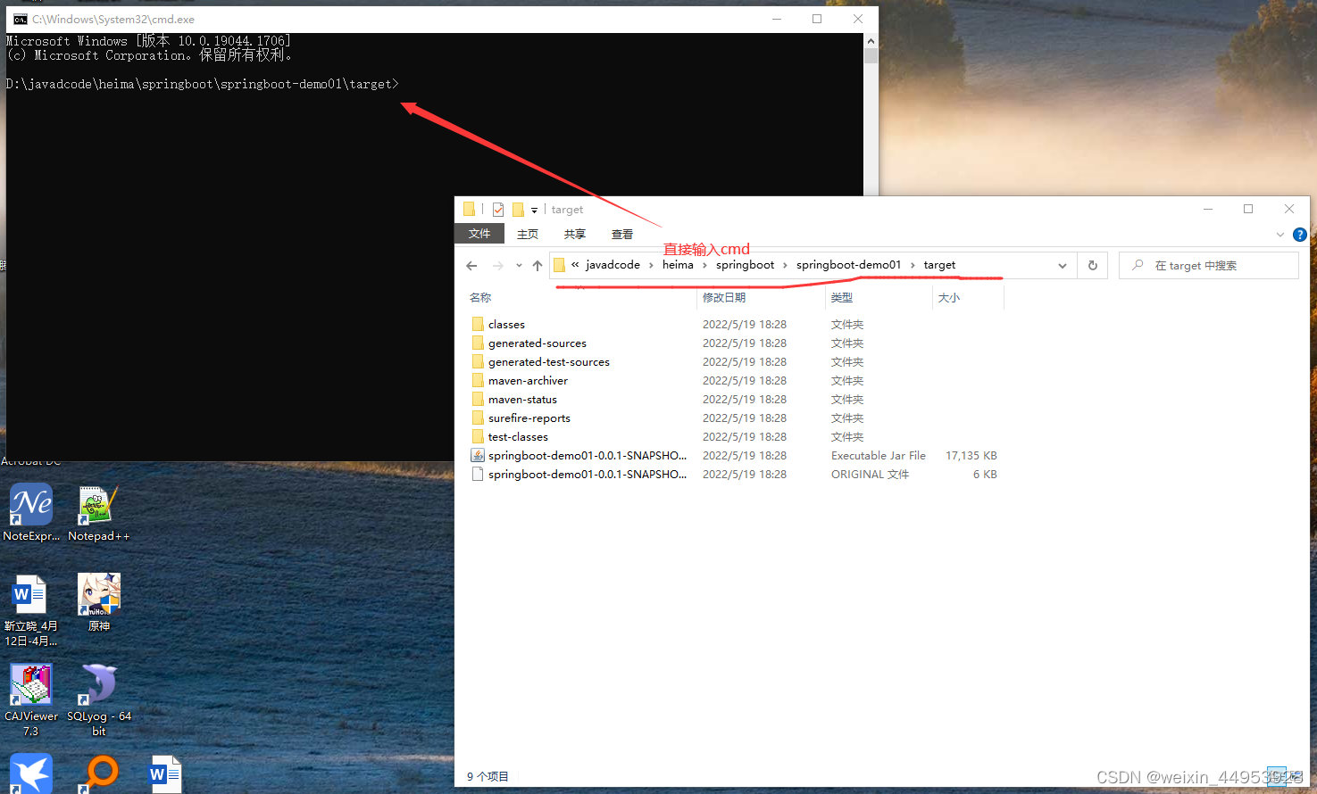Screen dimensions: 1317x794
Task: Click cmd window scrollbar thumb
Action: [871, 55]
